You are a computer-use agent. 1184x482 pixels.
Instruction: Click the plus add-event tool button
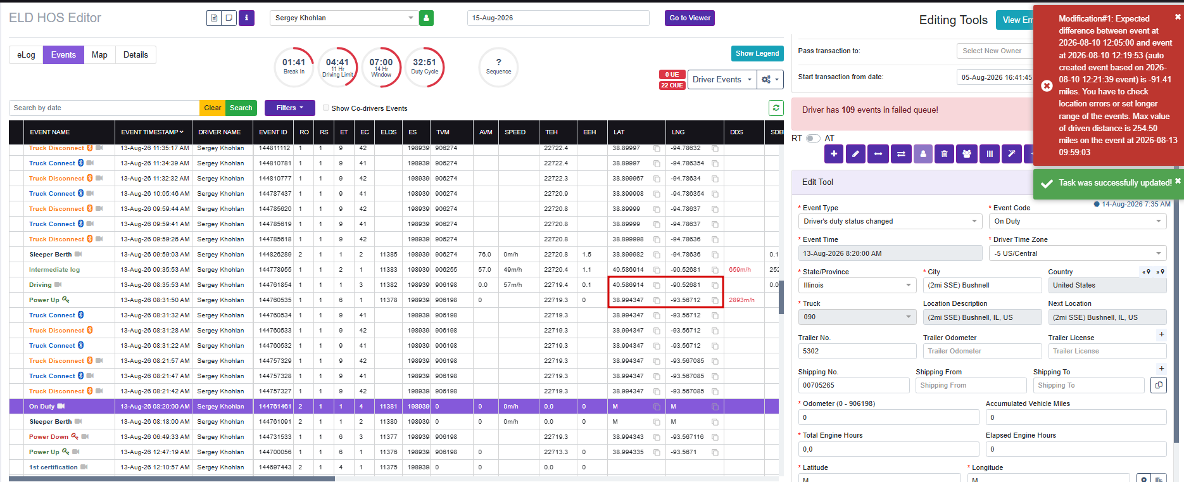tap(834, 153)
